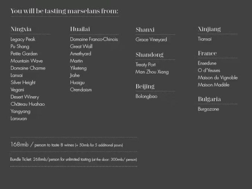The height and width of the screenshot is (189, 252).
Task: Select Maison du Vignoble entry
Action: [x=217, y=78]
